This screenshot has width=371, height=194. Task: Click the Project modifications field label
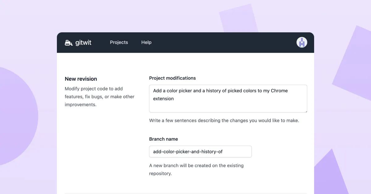click(173, 78)
